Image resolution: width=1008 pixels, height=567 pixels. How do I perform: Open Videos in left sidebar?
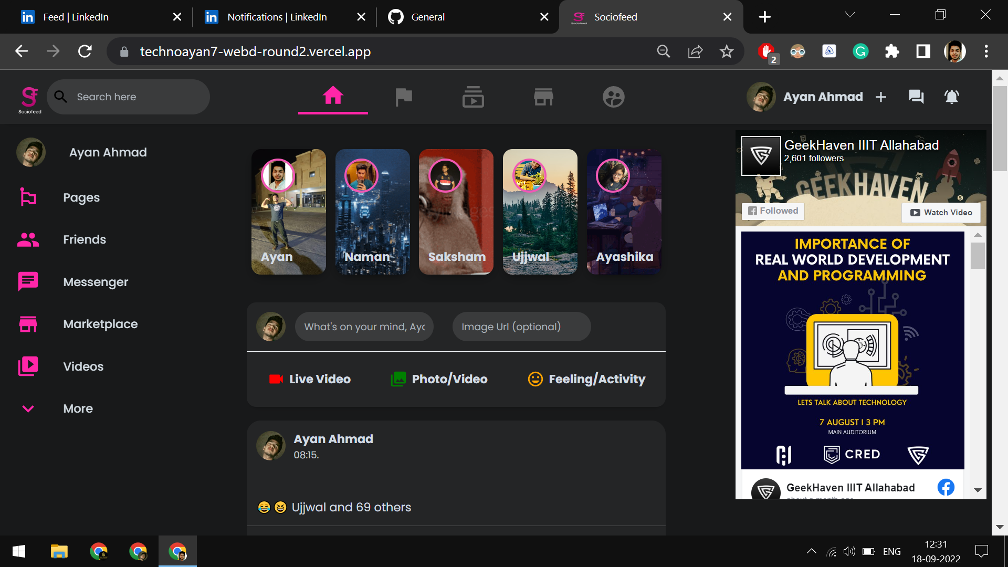[83, 366]
